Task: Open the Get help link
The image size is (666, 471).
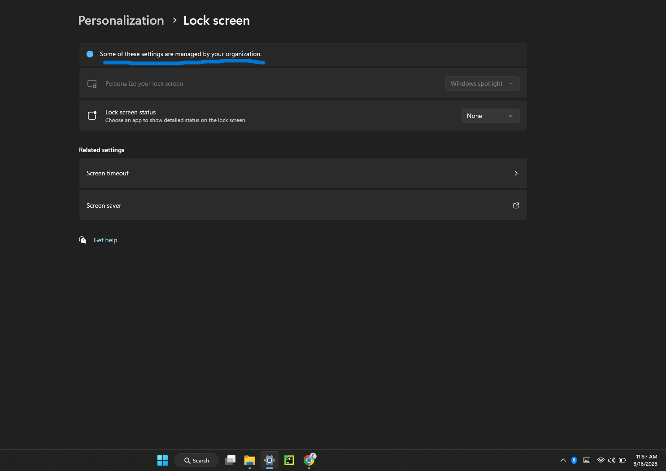Action: (x=105, y=240)
